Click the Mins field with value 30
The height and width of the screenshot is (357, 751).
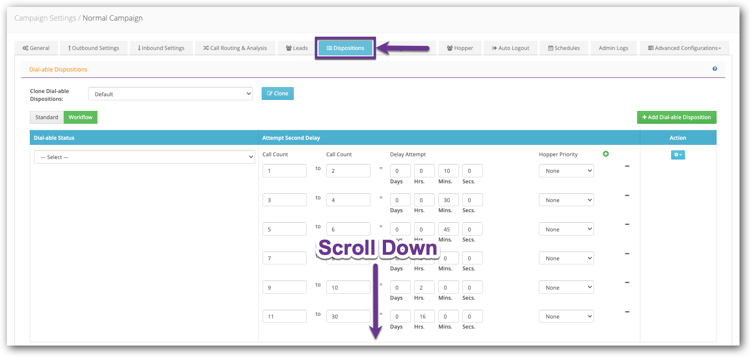(x=448, y=200)
